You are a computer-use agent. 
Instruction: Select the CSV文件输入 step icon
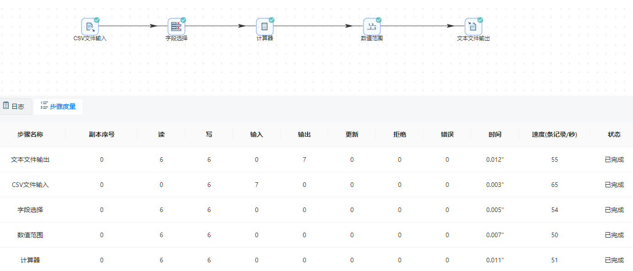click(x=90, y=27)
